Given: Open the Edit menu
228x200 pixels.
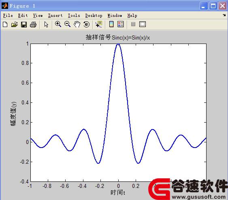Looking at the screenshot, I should pyautogui.click(x=23, y=15).
